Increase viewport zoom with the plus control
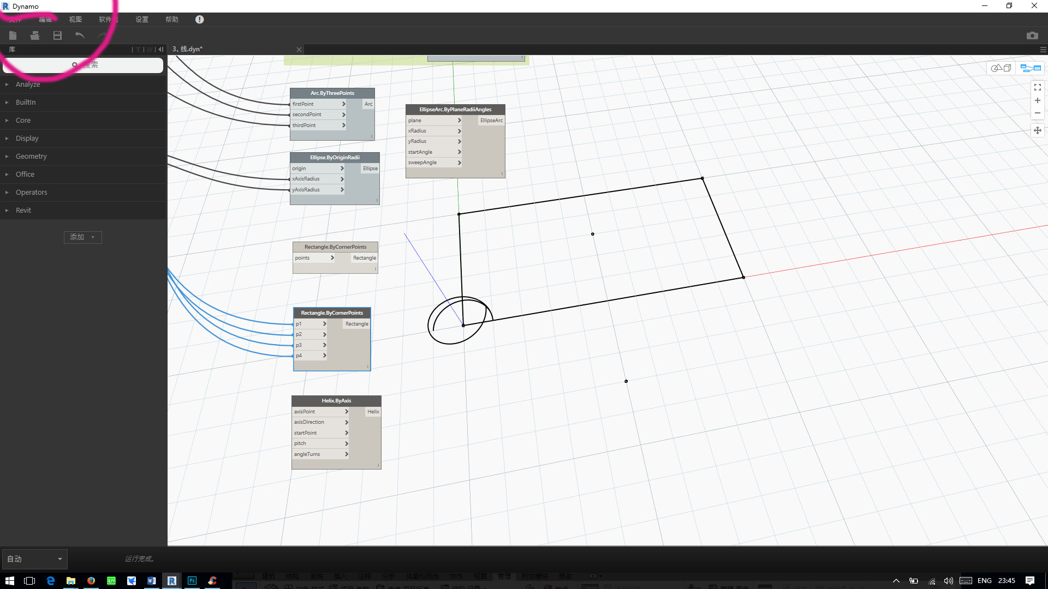The height and width of the screenshot is (589, 1048). tap(1038, 100)
